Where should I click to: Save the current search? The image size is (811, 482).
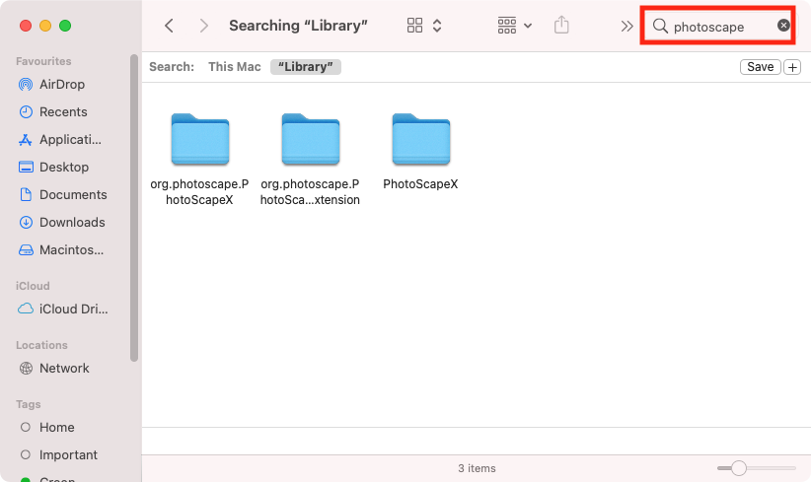761,67
